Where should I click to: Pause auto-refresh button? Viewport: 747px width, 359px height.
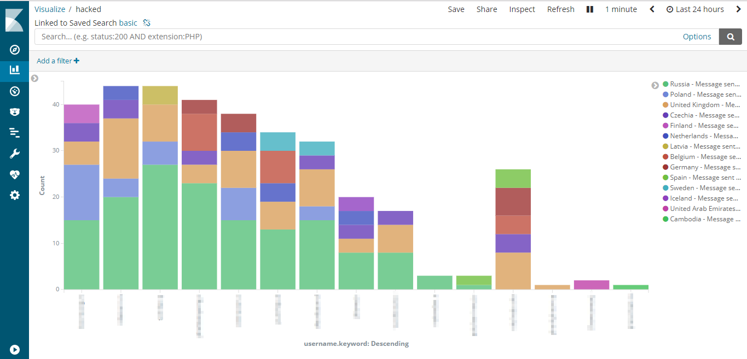pyautogui.click(x=590, y=9)
